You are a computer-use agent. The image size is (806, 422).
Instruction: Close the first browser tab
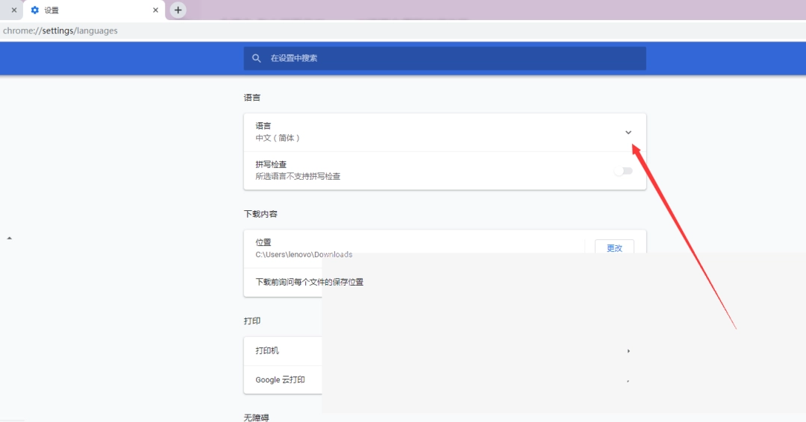click(x=14, y=10)
